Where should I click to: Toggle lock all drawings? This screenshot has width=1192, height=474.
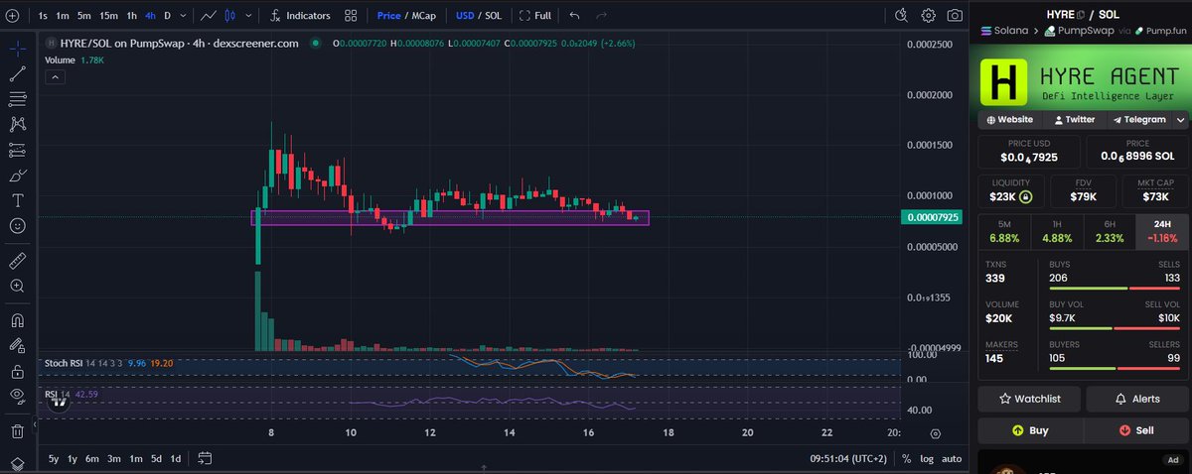17,373
